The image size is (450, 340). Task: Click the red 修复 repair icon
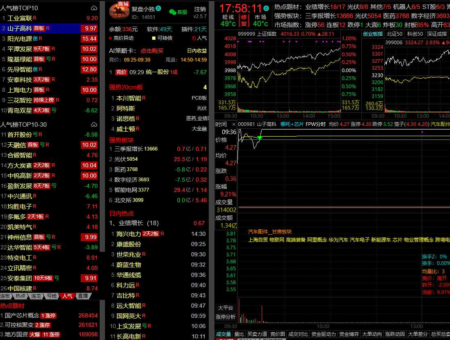pos(244,21)
